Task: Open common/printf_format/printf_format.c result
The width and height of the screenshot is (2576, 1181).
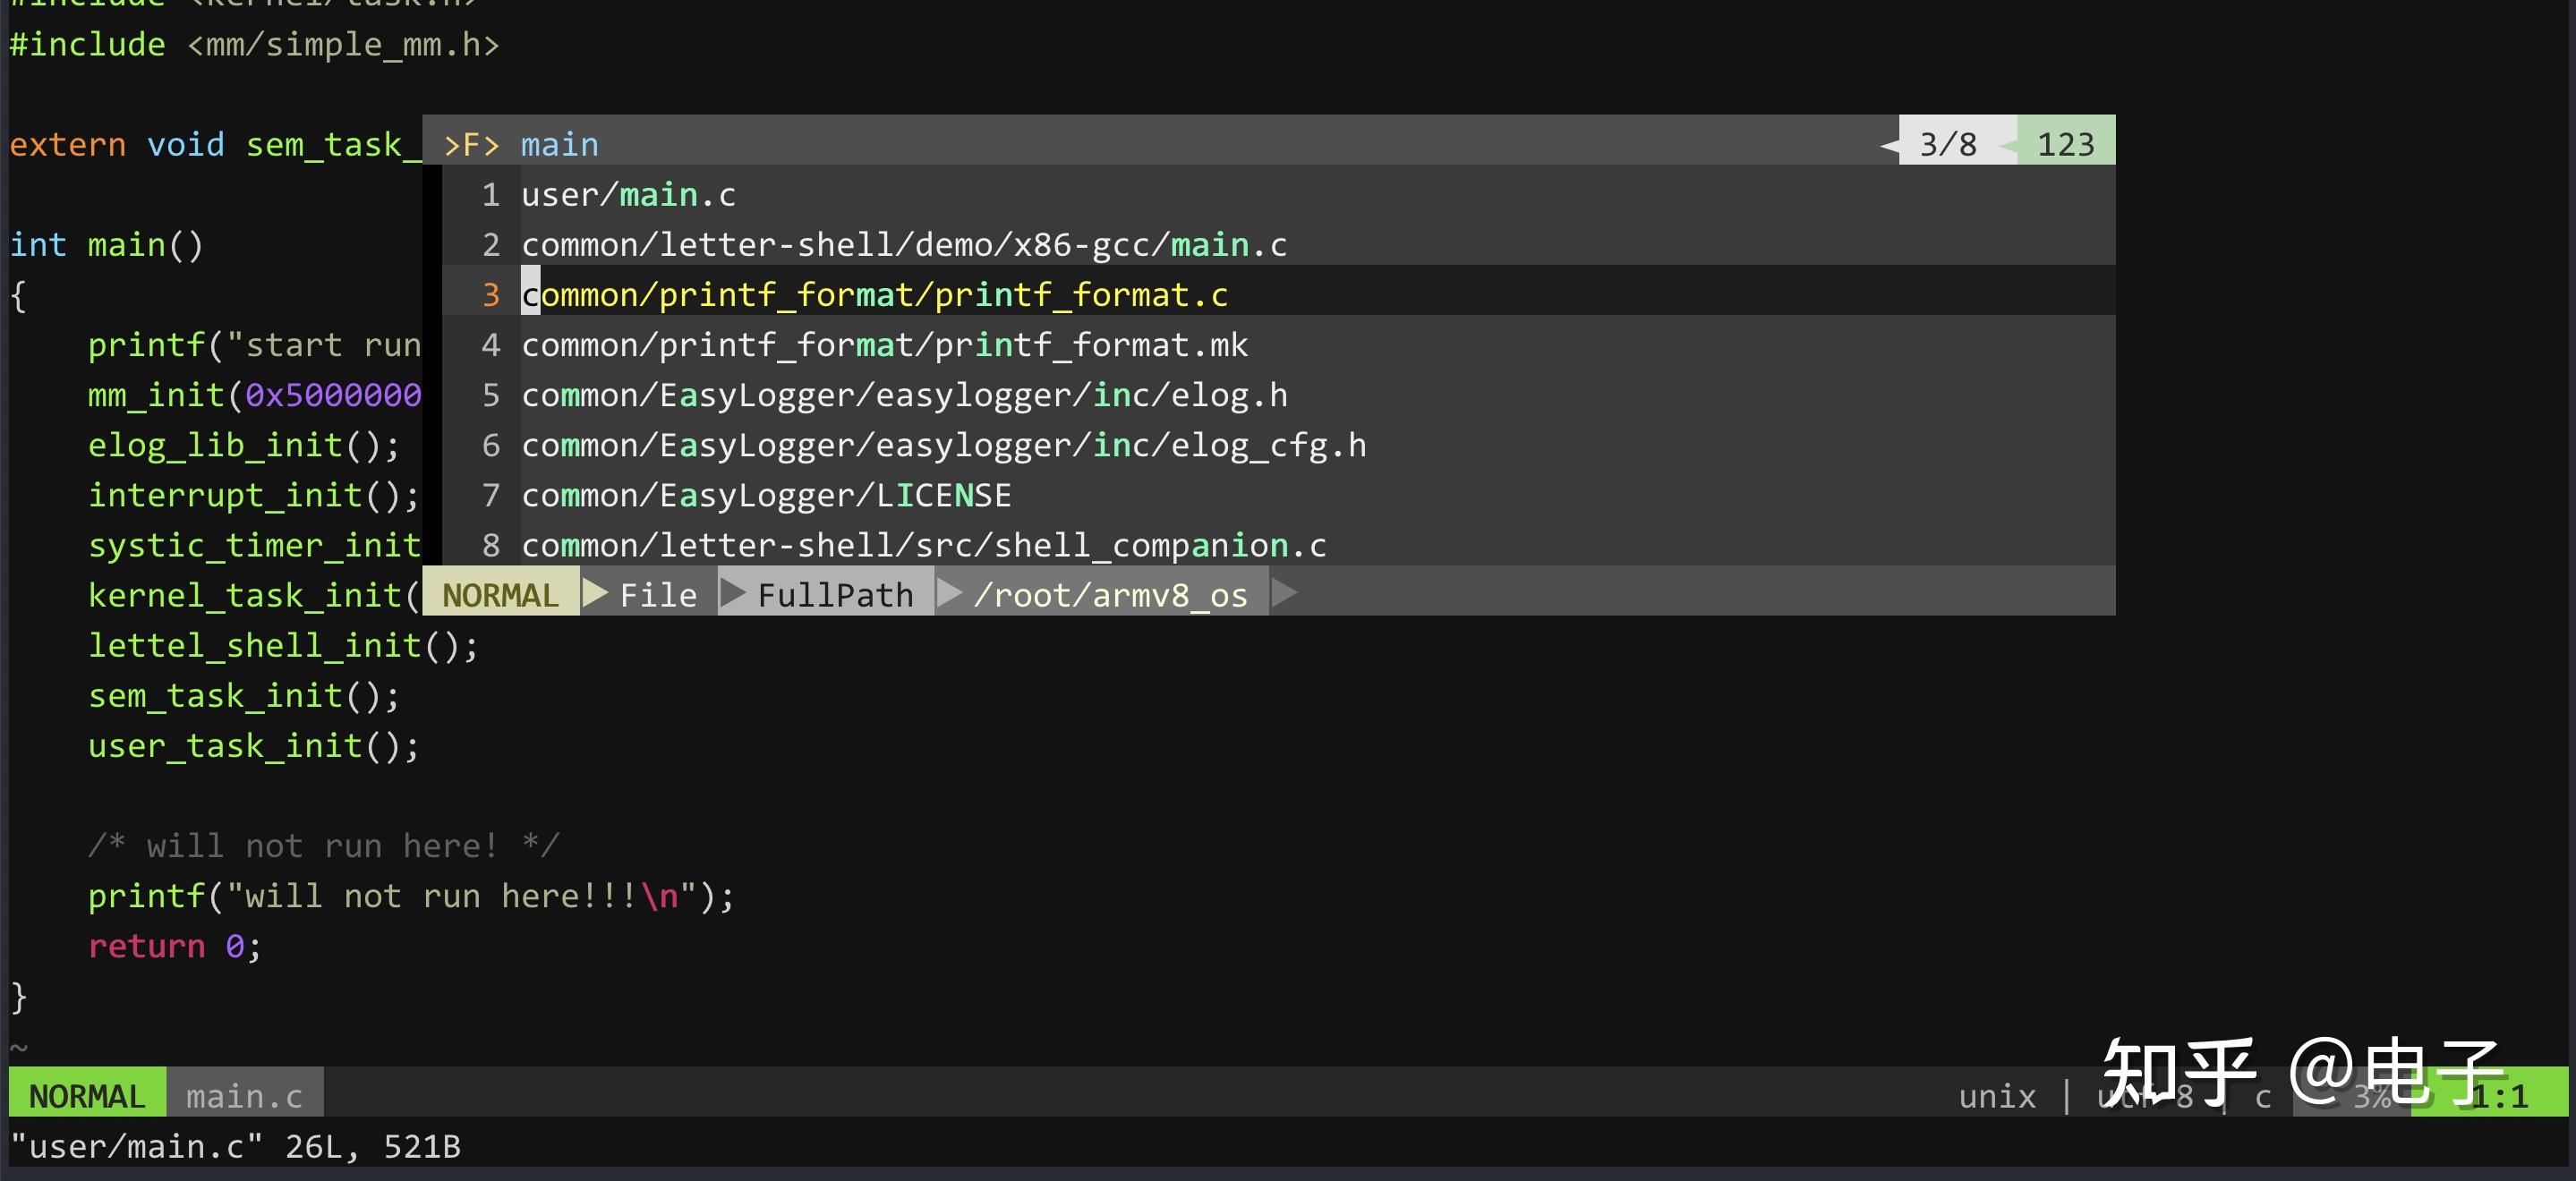Action: [x=874, y=295]
